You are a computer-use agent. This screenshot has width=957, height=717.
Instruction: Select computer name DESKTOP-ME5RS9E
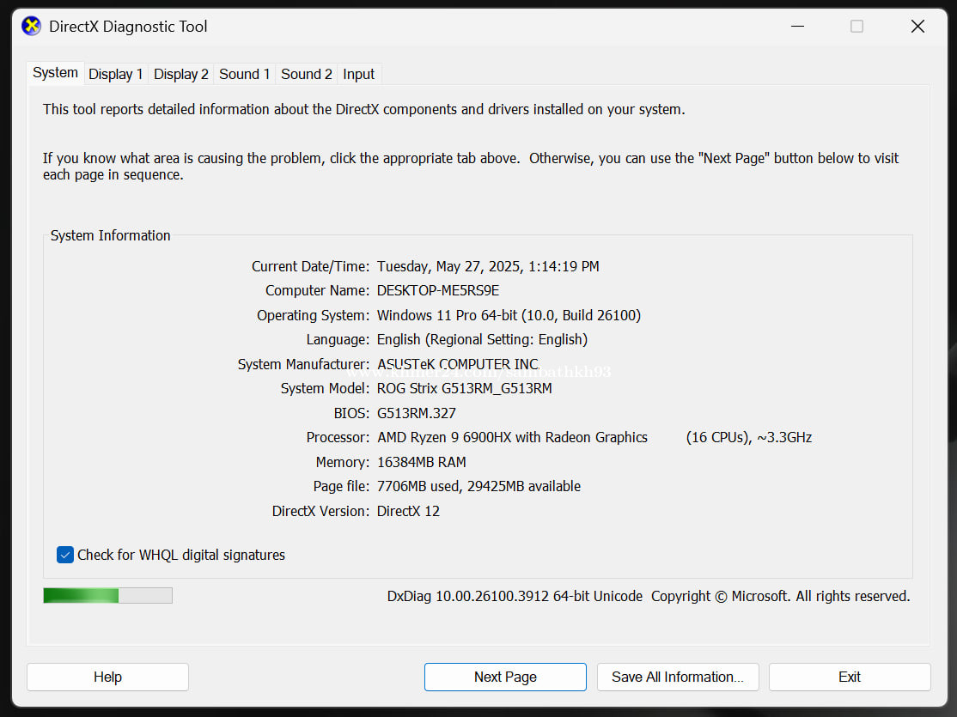pyautogui.click(x=437, y=290)
